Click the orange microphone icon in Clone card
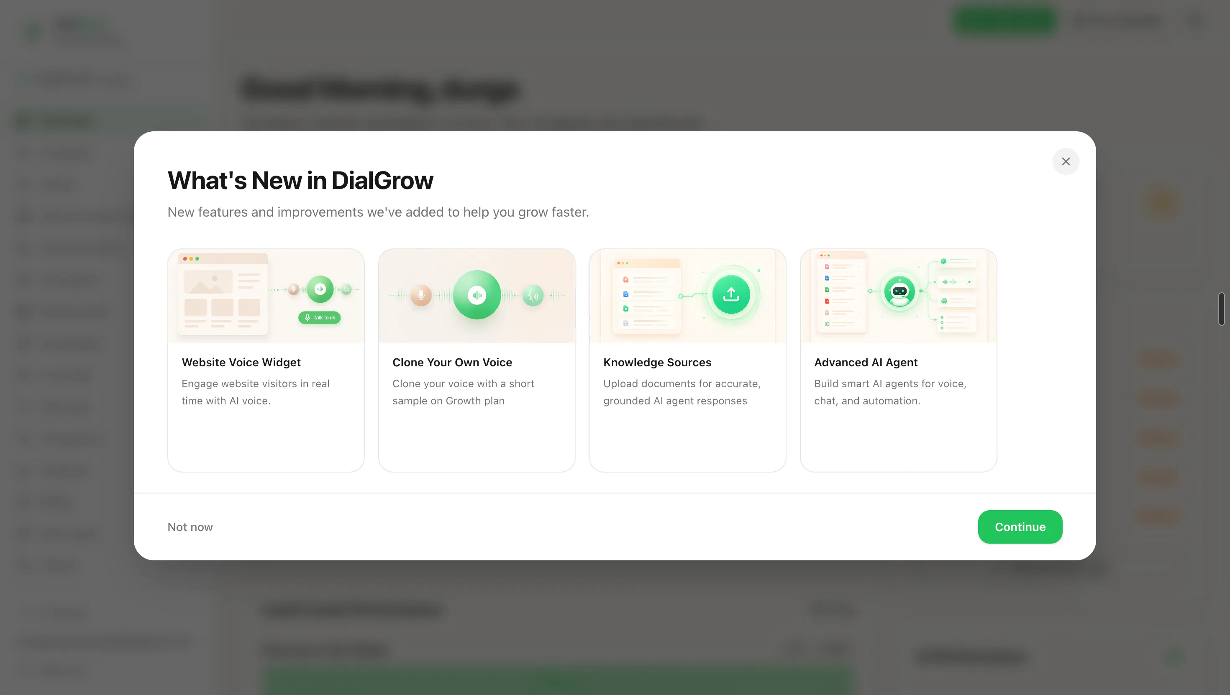The image size is (1230, 695). tap(420, 295)
